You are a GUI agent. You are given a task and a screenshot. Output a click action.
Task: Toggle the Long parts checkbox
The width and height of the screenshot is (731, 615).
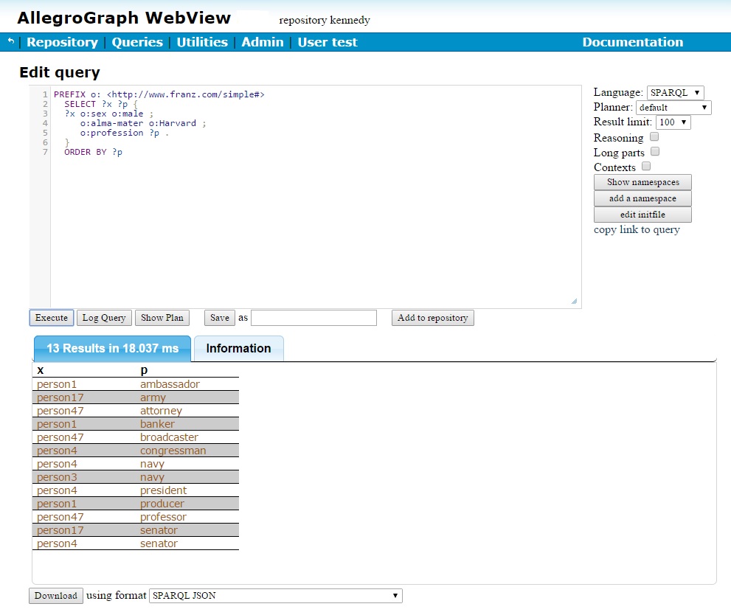pos(655,152)
